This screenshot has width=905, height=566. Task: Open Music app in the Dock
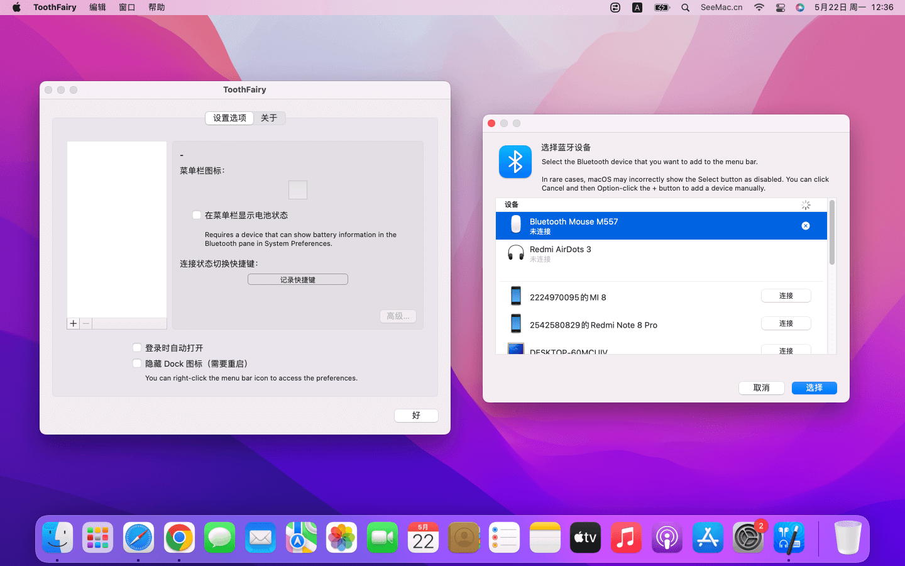pos(626,537)
